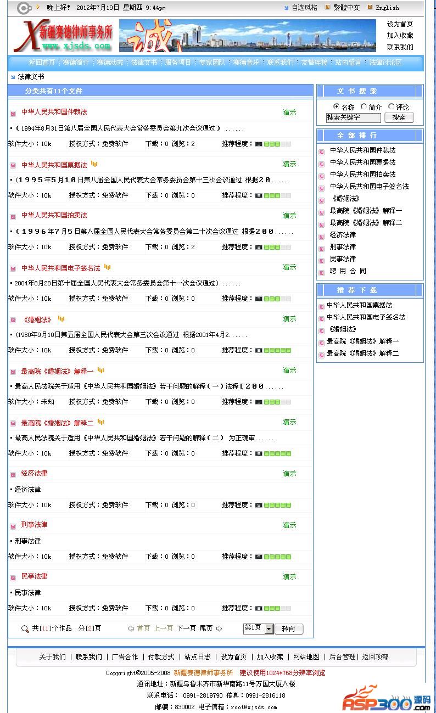Click the pink icon next to 经济法律 in main list

tap(13, 475)
